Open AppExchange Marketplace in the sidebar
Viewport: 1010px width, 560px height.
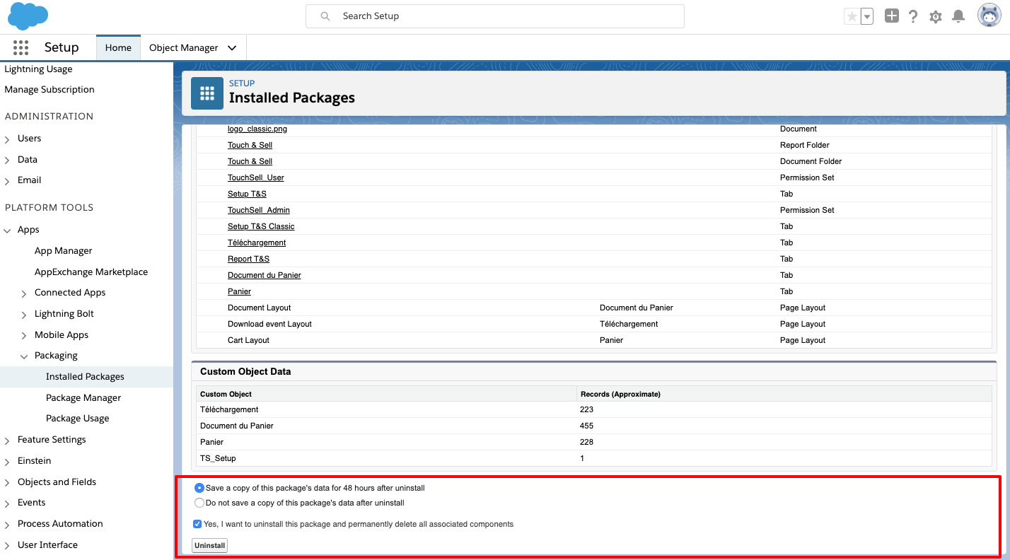coord(91,272)
